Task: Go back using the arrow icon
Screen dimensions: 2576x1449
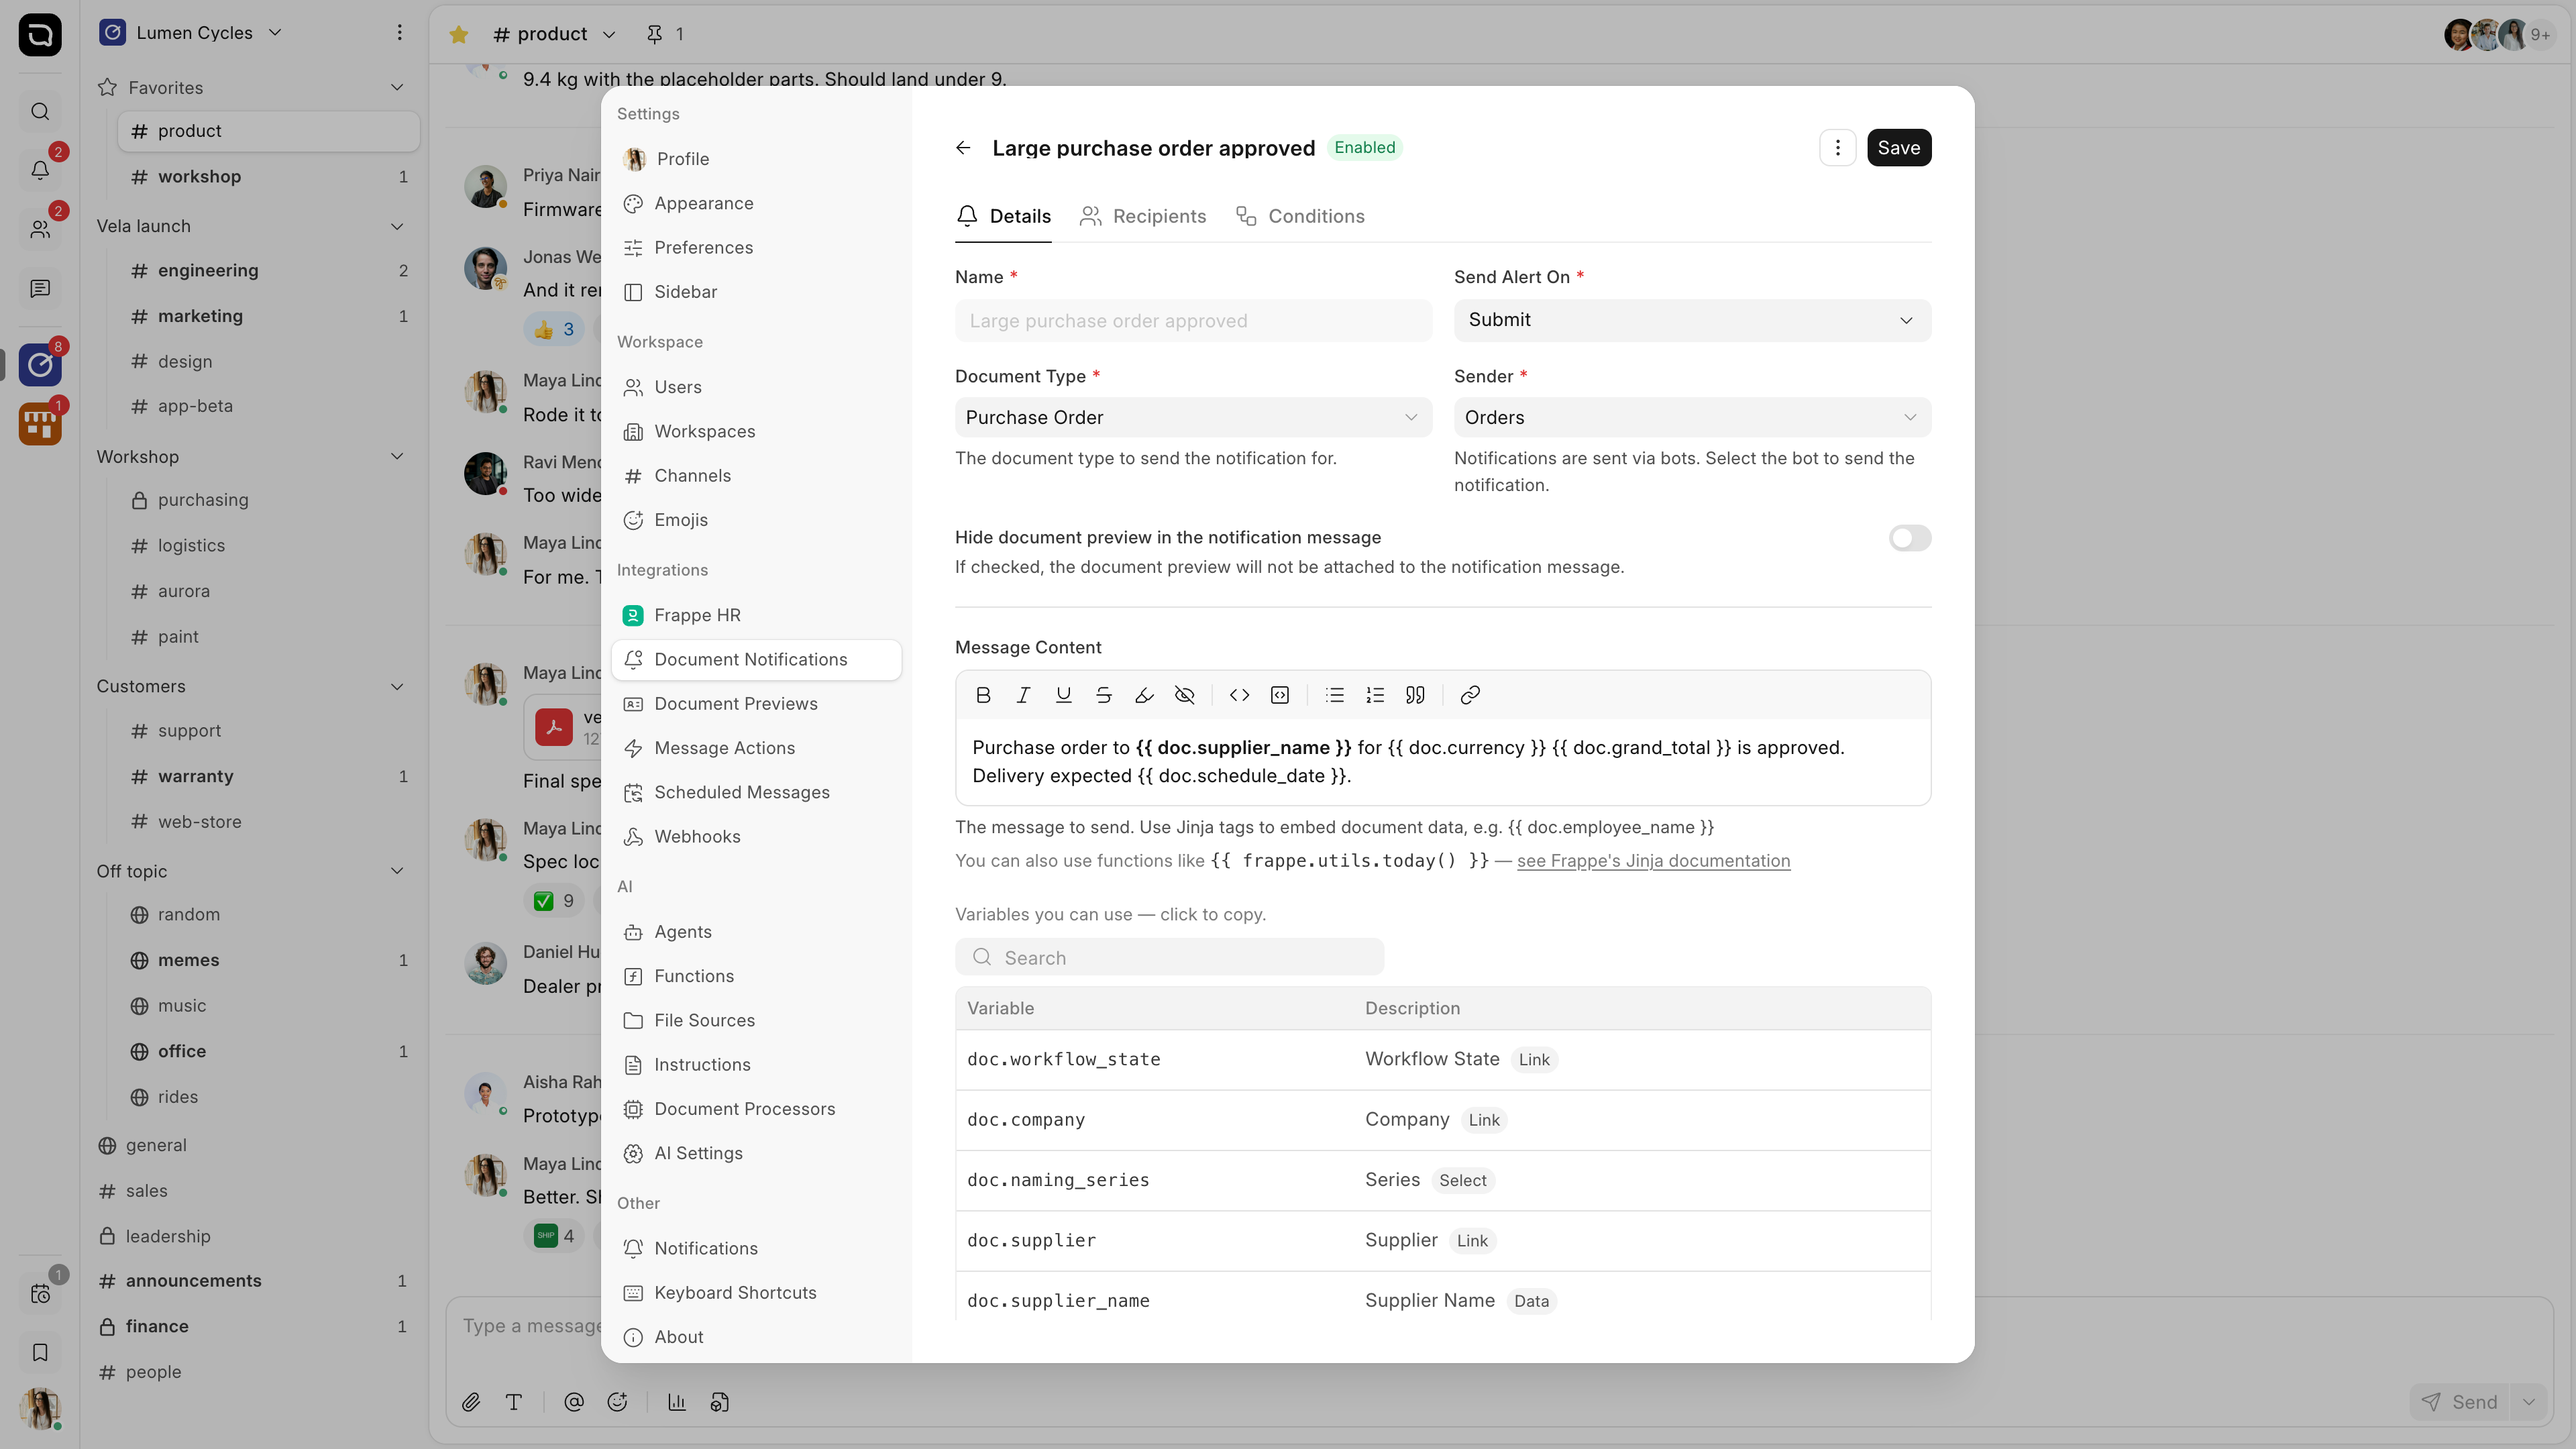Action: pos(963,148)
